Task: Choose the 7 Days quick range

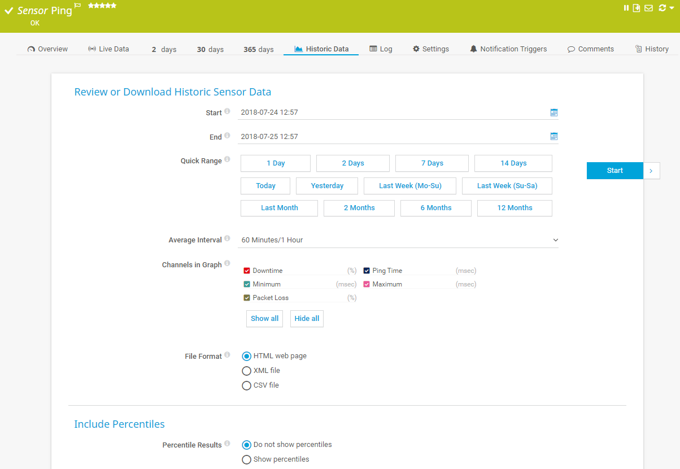Action: click(431, 163)
